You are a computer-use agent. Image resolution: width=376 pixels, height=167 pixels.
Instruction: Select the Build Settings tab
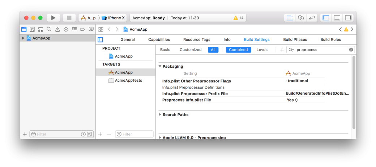pyautogui.click(x=257, y=40)
